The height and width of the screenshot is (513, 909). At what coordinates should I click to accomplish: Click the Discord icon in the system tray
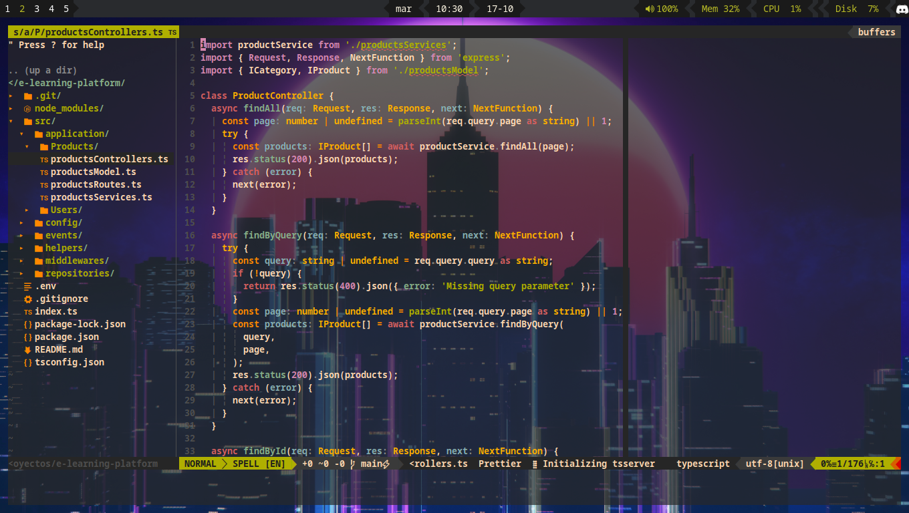[901, 9]
